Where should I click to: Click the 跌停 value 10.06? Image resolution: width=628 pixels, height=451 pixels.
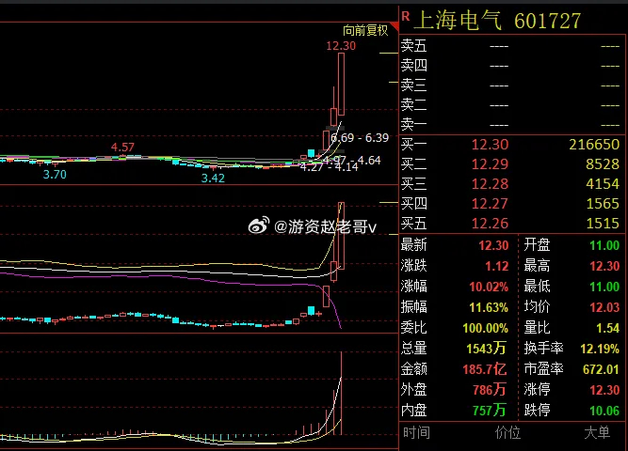click(604, 411)
